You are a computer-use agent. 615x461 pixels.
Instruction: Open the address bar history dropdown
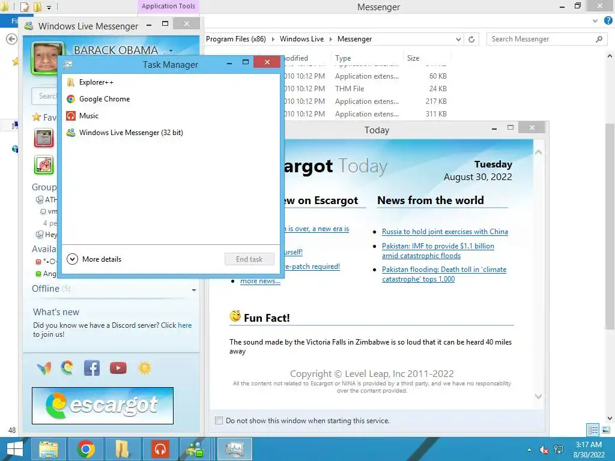[458, 39]
